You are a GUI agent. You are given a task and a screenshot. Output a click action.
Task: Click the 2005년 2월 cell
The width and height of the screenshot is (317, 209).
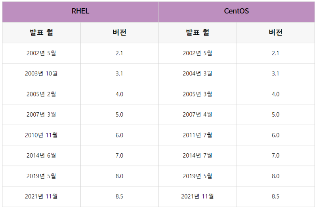42,94
